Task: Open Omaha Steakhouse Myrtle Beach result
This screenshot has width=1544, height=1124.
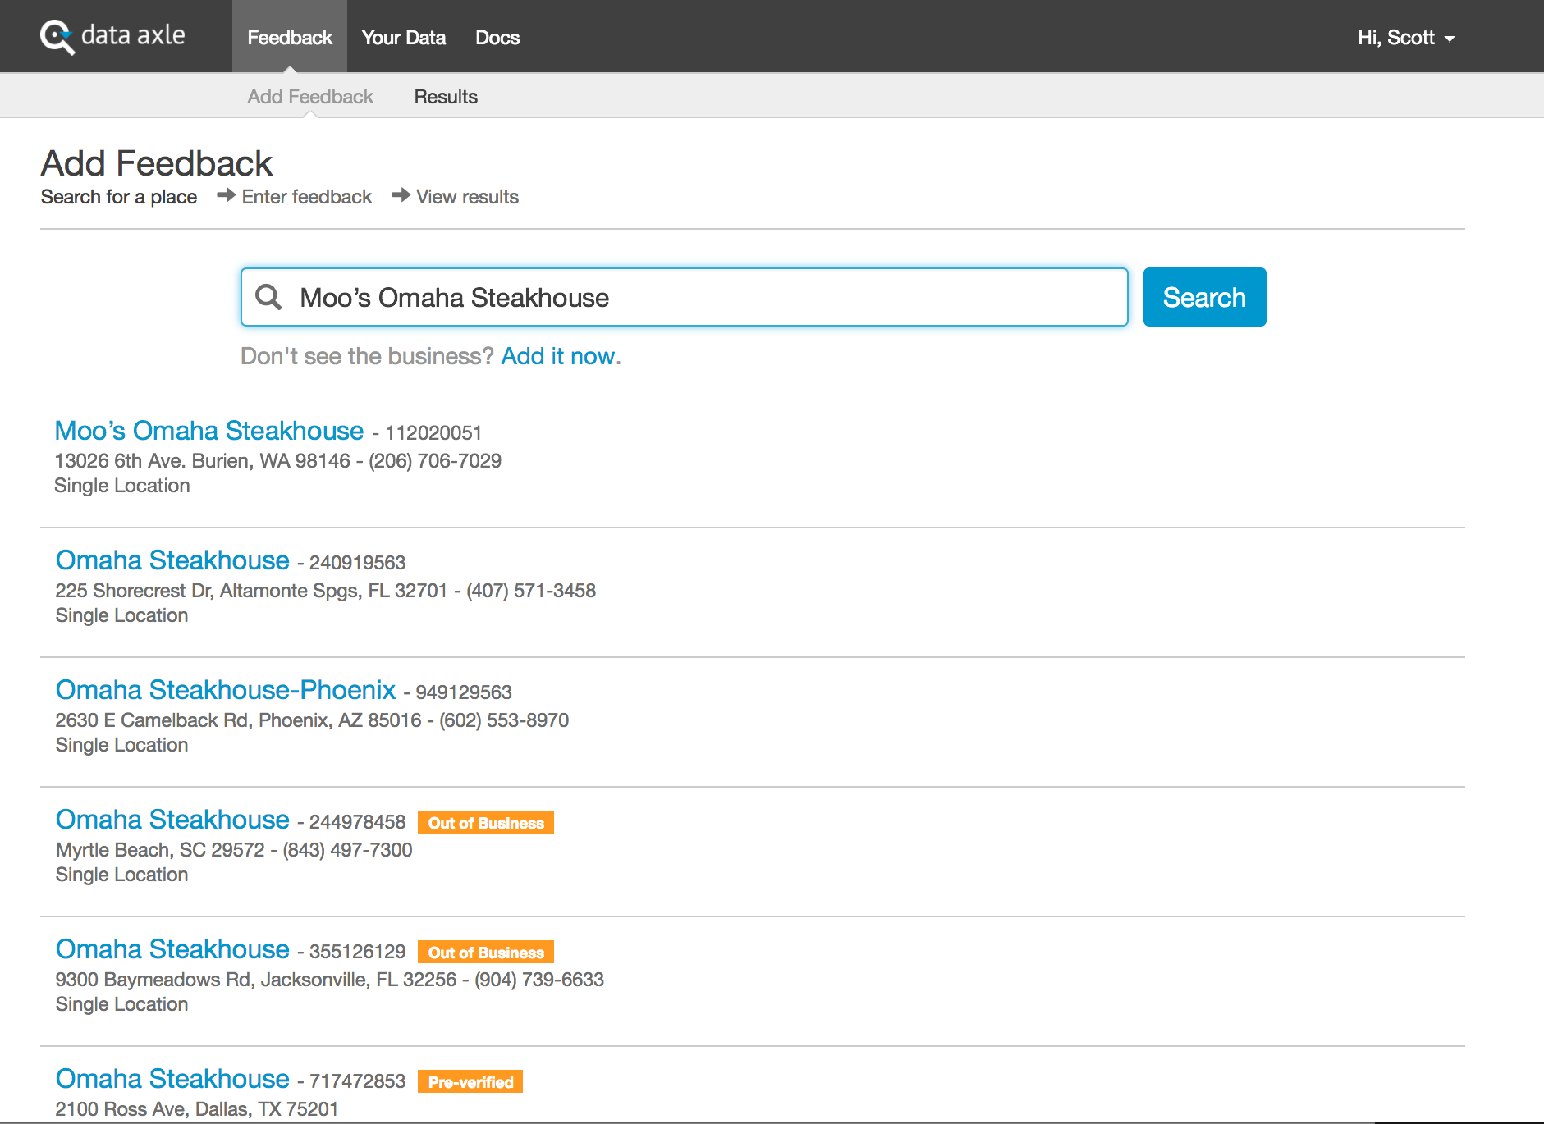Action: tap(172, 820)
